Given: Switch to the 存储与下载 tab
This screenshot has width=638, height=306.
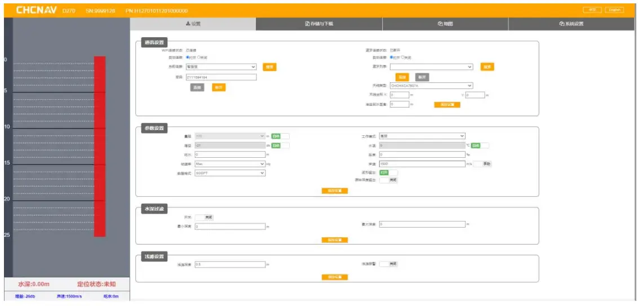Looking at the screenshot, I should pos(319,24).
